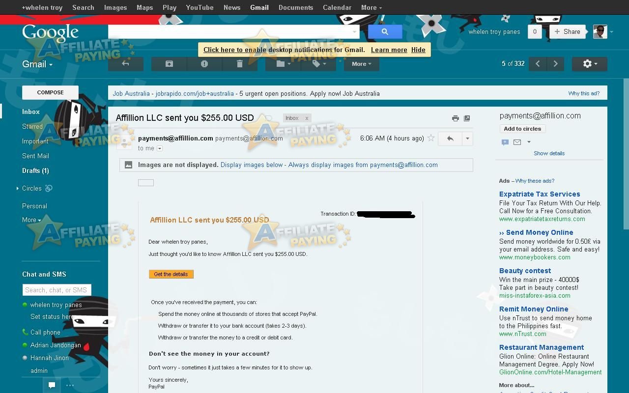Expand the Circles label in sidebar

tap(18, 188)
